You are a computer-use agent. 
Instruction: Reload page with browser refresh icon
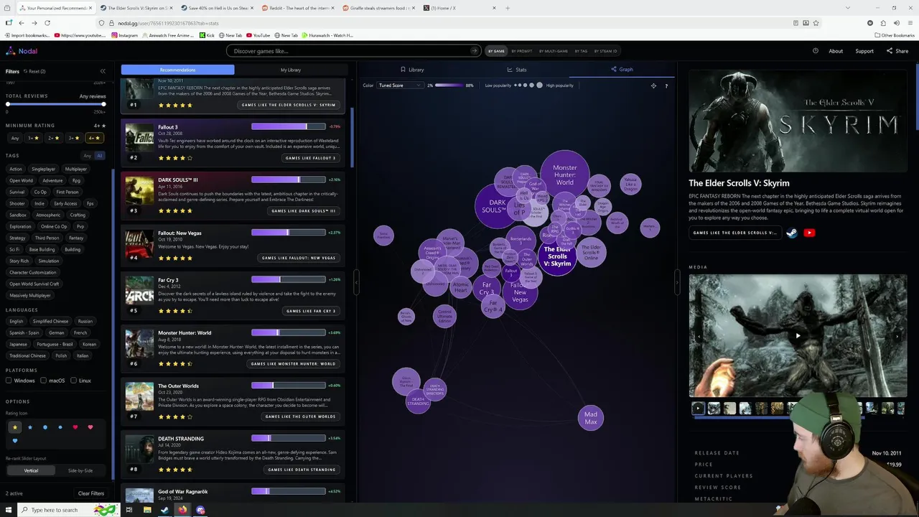point(47,23)
